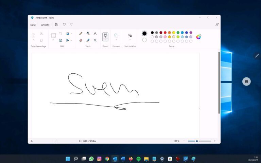Pick the purple swatch in the top row
261x163 pixels.
[x=191, y=33]
